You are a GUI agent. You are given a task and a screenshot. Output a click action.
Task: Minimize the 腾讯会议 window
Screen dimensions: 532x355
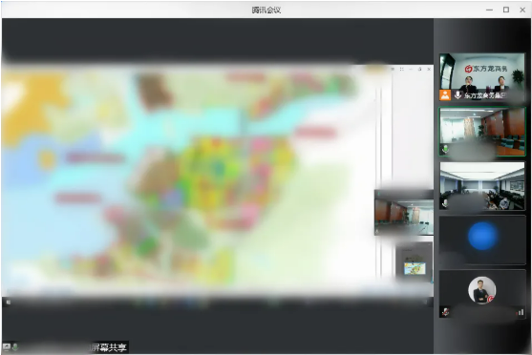(x=489, y=10)
